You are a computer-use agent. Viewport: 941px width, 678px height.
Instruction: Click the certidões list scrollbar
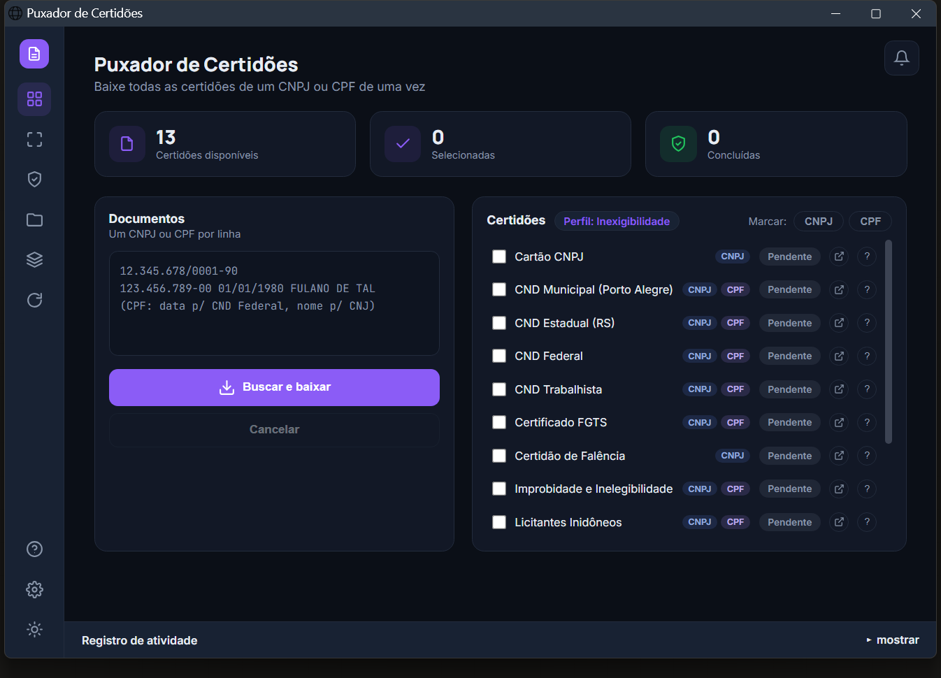tap(889, 342)
